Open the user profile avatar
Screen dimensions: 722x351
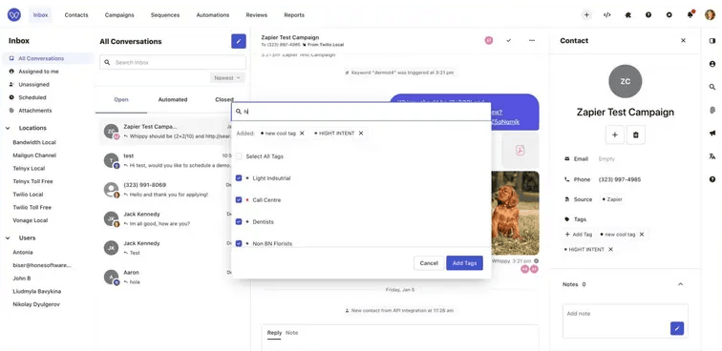click(x=710, y=14)
